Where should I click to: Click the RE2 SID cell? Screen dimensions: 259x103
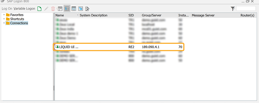(x=131, y=47)
